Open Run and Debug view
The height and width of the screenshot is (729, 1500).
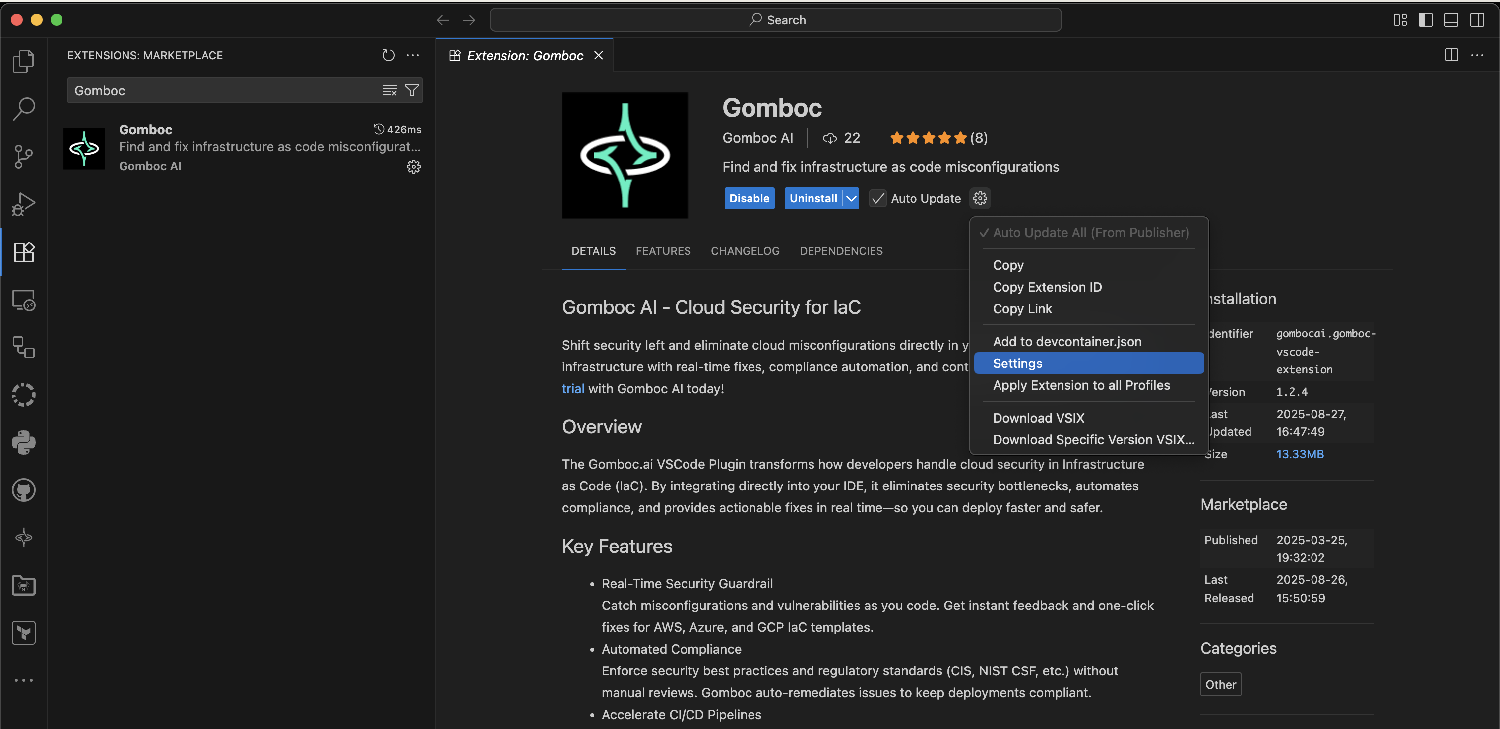(23, 204)
